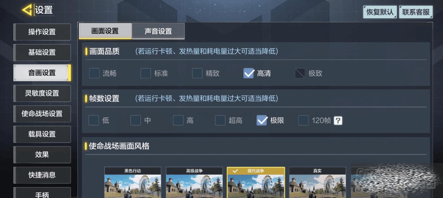This screenshot has height=198, width=443.
Task: Open 操作设置 in the sidebar
Action: (x=42, y=32)
